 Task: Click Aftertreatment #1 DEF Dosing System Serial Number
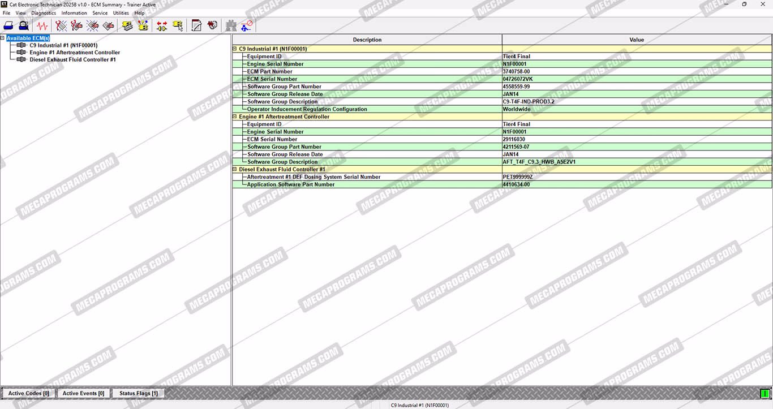(x=314, y=176)
